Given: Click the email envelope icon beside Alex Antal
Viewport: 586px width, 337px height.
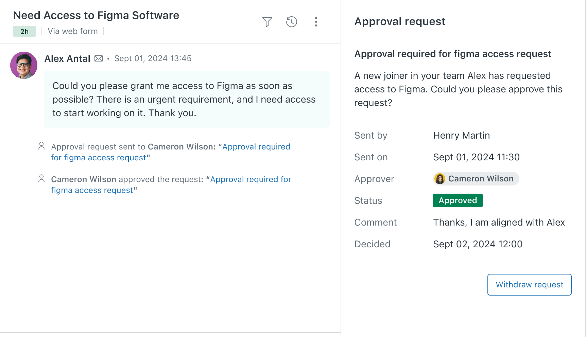Looking at the screenshot, I should pyautogui.click(x=99, y=58).
